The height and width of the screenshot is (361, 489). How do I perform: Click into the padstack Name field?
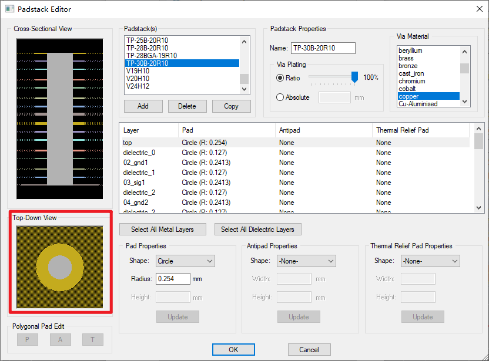tap(323, 48)
